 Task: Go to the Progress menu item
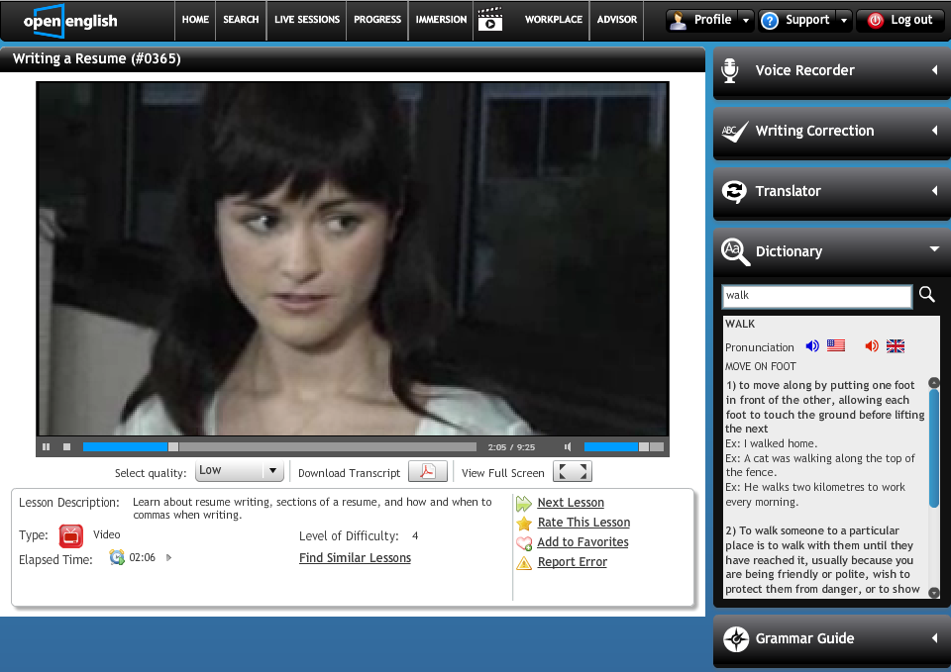(377, 20)
